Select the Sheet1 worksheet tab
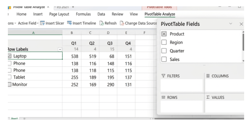Viewport: 252px width, 126px height. pyautogui.click(x=14, y=119)
